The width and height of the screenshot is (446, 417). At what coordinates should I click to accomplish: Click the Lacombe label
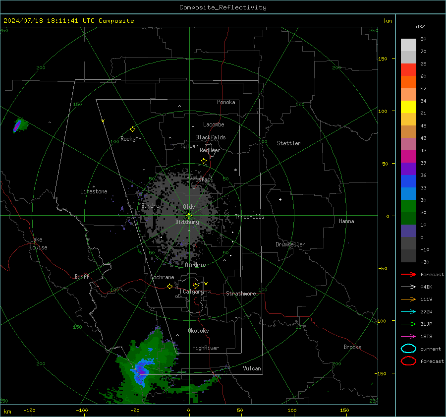[214, 124]
